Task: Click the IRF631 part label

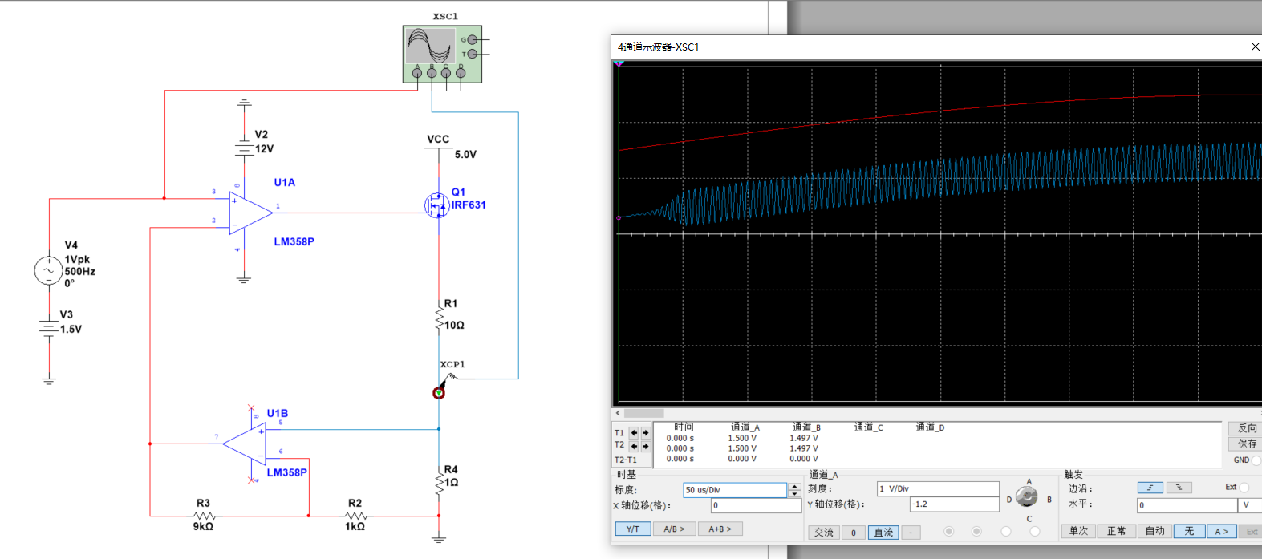Action: coord(469,205)
